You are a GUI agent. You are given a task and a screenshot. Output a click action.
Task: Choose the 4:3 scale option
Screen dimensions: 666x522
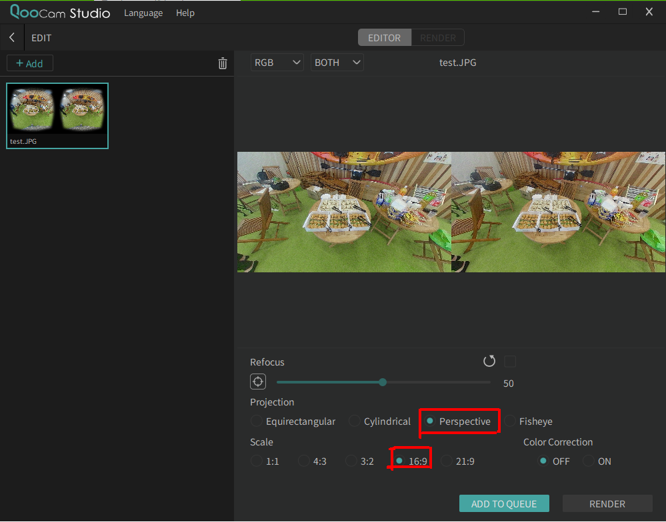tap(313, 461)
